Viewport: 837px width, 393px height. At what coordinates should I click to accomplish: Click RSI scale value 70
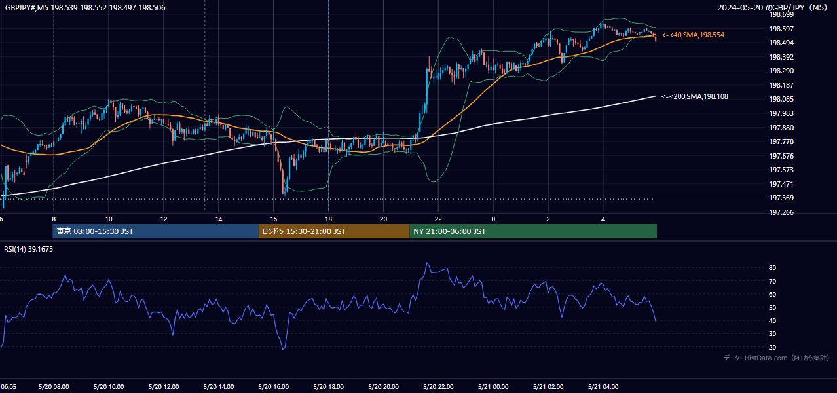pyautogui.click(x=772, y=281)
